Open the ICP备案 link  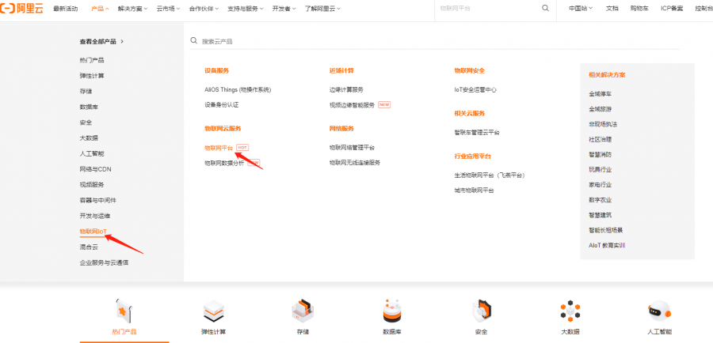pos(672,8)
